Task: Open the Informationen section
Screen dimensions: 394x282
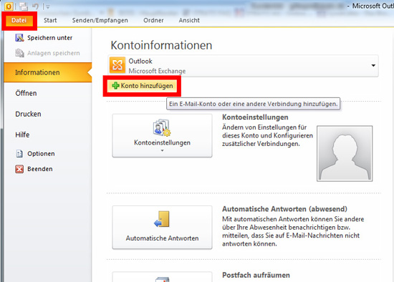Action: click(48, 72)
